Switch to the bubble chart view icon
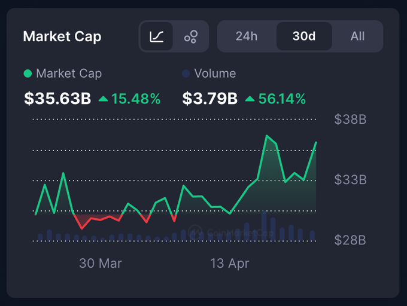 click(191, 36)
